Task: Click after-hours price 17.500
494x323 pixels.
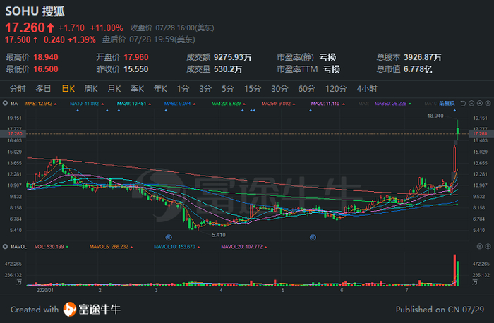Action: 18,39
